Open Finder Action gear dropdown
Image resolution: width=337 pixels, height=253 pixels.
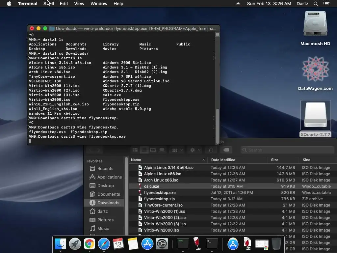click(195, 150)
